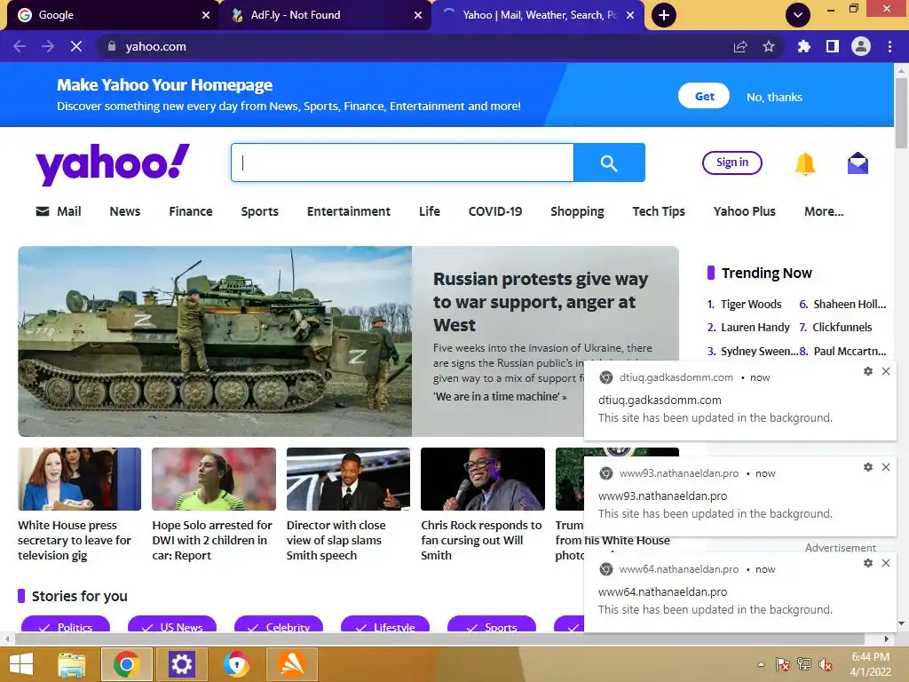
Task: Dismiss the www93.nathanaeldan.pro notification
Action: click(x=886, y=467)
